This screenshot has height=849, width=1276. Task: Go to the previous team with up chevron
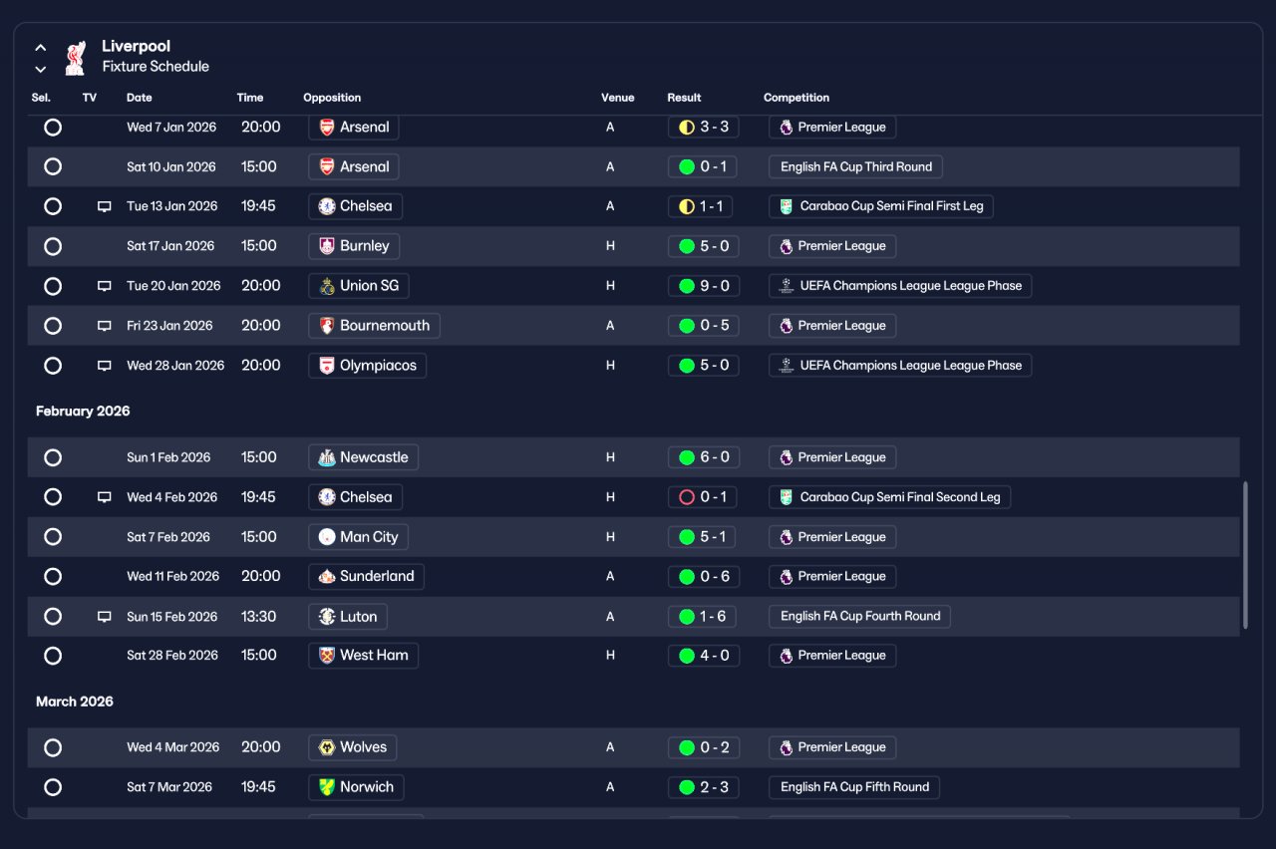[x=41, y=47]
